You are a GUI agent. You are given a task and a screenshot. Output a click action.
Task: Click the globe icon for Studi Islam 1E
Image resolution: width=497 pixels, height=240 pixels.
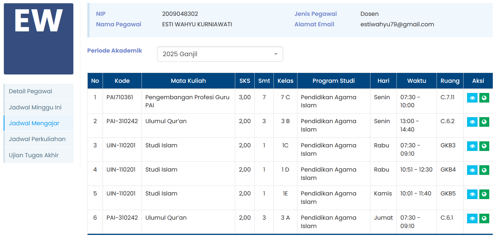coord(484,194)
